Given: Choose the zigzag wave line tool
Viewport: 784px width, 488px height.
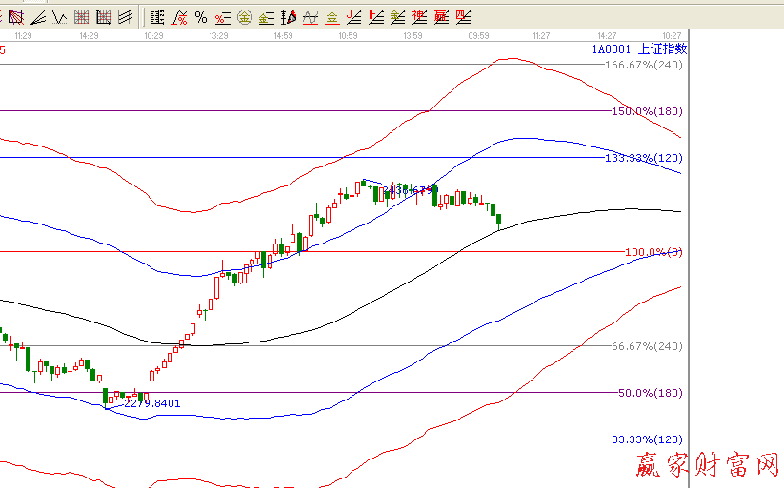Looking at the screenshot, I should [x=59, y=16].
